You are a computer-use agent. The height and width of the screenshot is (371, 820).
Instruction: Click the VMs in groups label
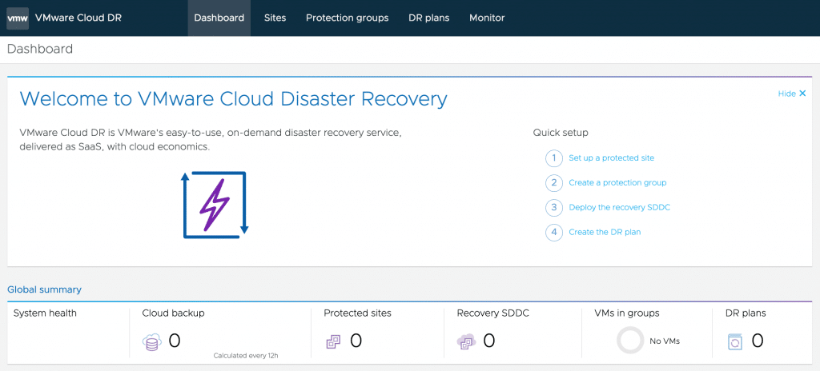tap(627, 313)
